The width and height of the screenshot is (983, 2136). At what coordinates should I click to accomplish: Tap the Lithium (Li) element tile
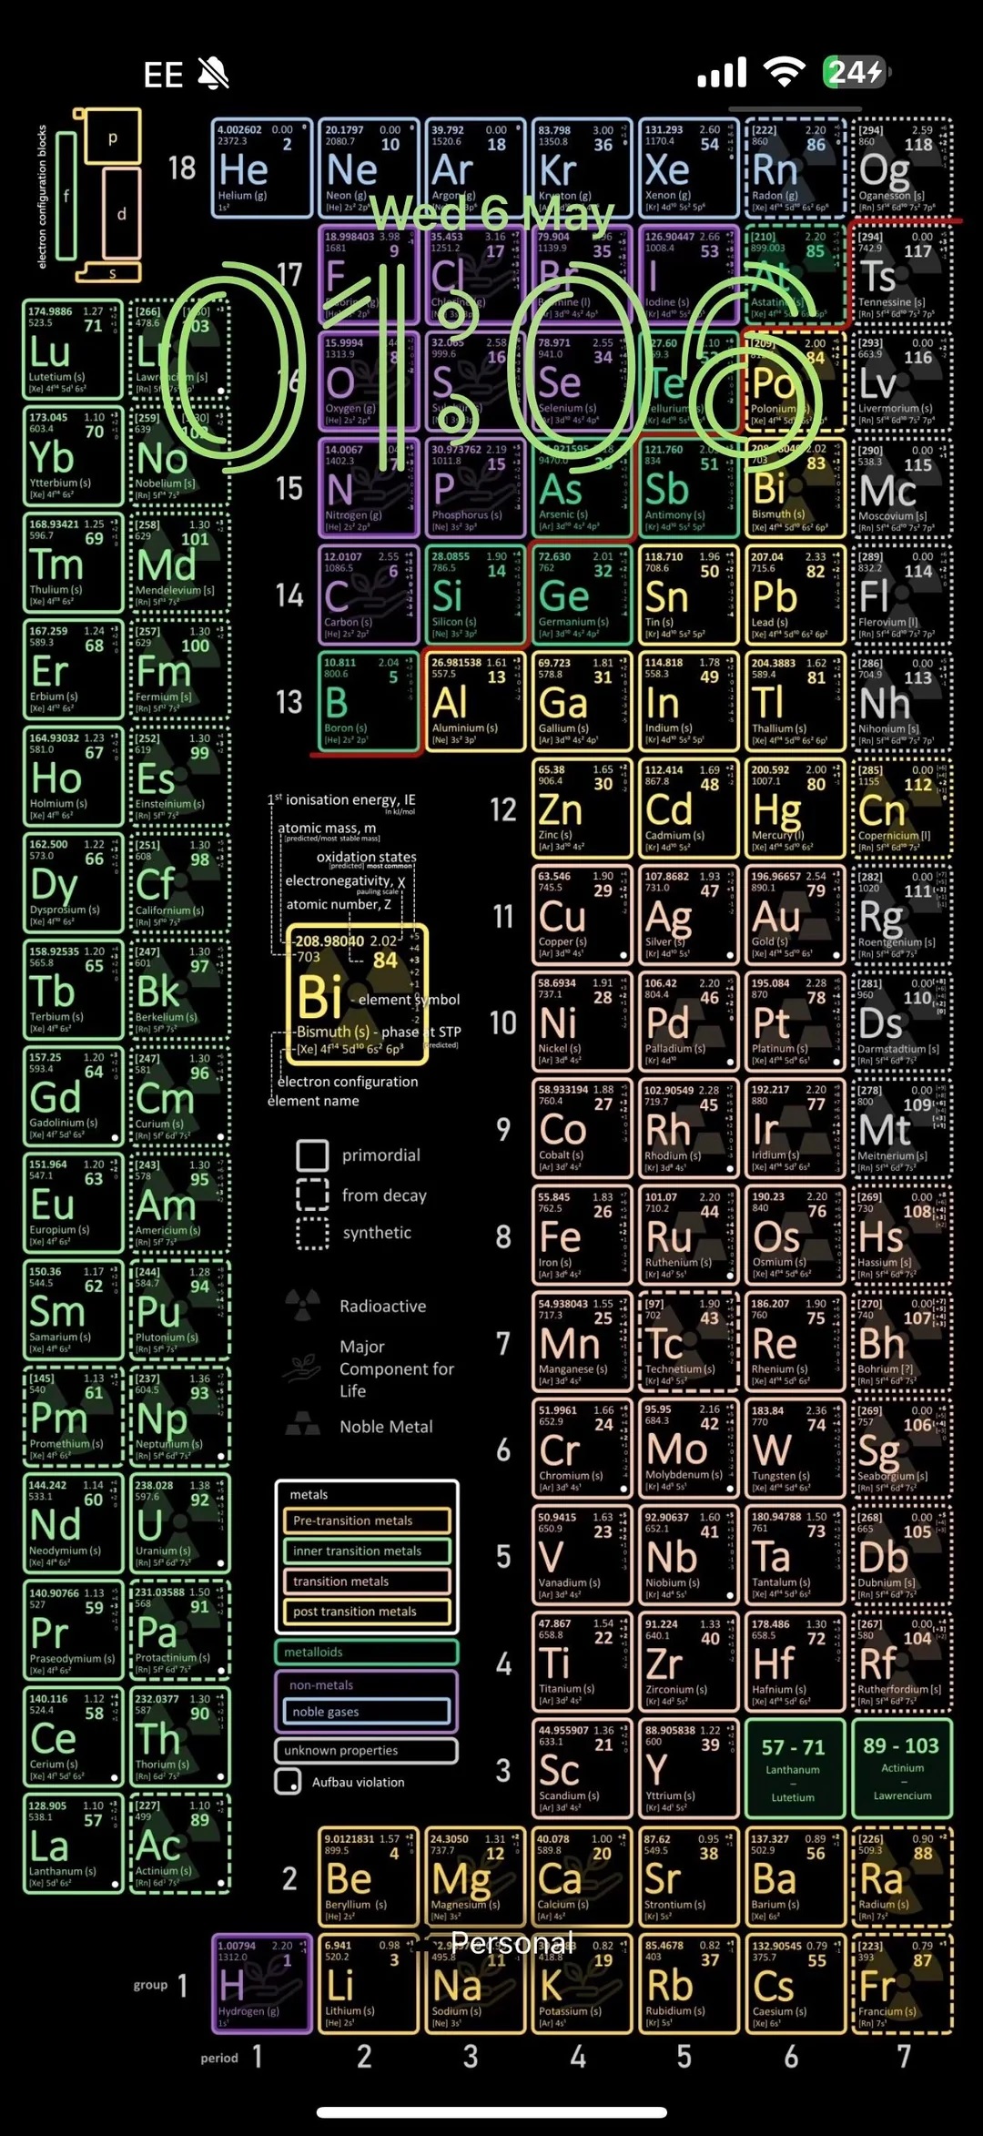[369, 1984]
